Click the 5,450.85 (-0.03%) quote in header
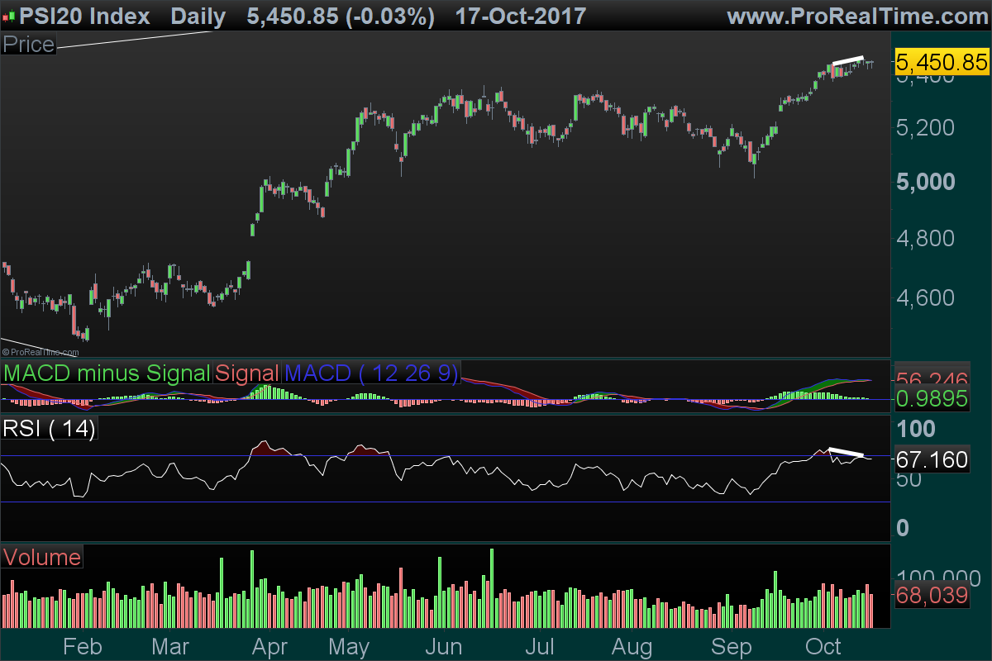This screenshot has width=992, height=661. point(341,16)
